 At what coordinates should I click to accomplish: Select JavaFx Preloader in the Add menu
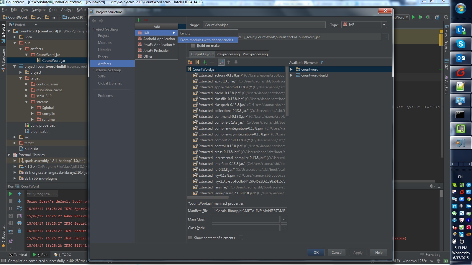coord(156,50)
